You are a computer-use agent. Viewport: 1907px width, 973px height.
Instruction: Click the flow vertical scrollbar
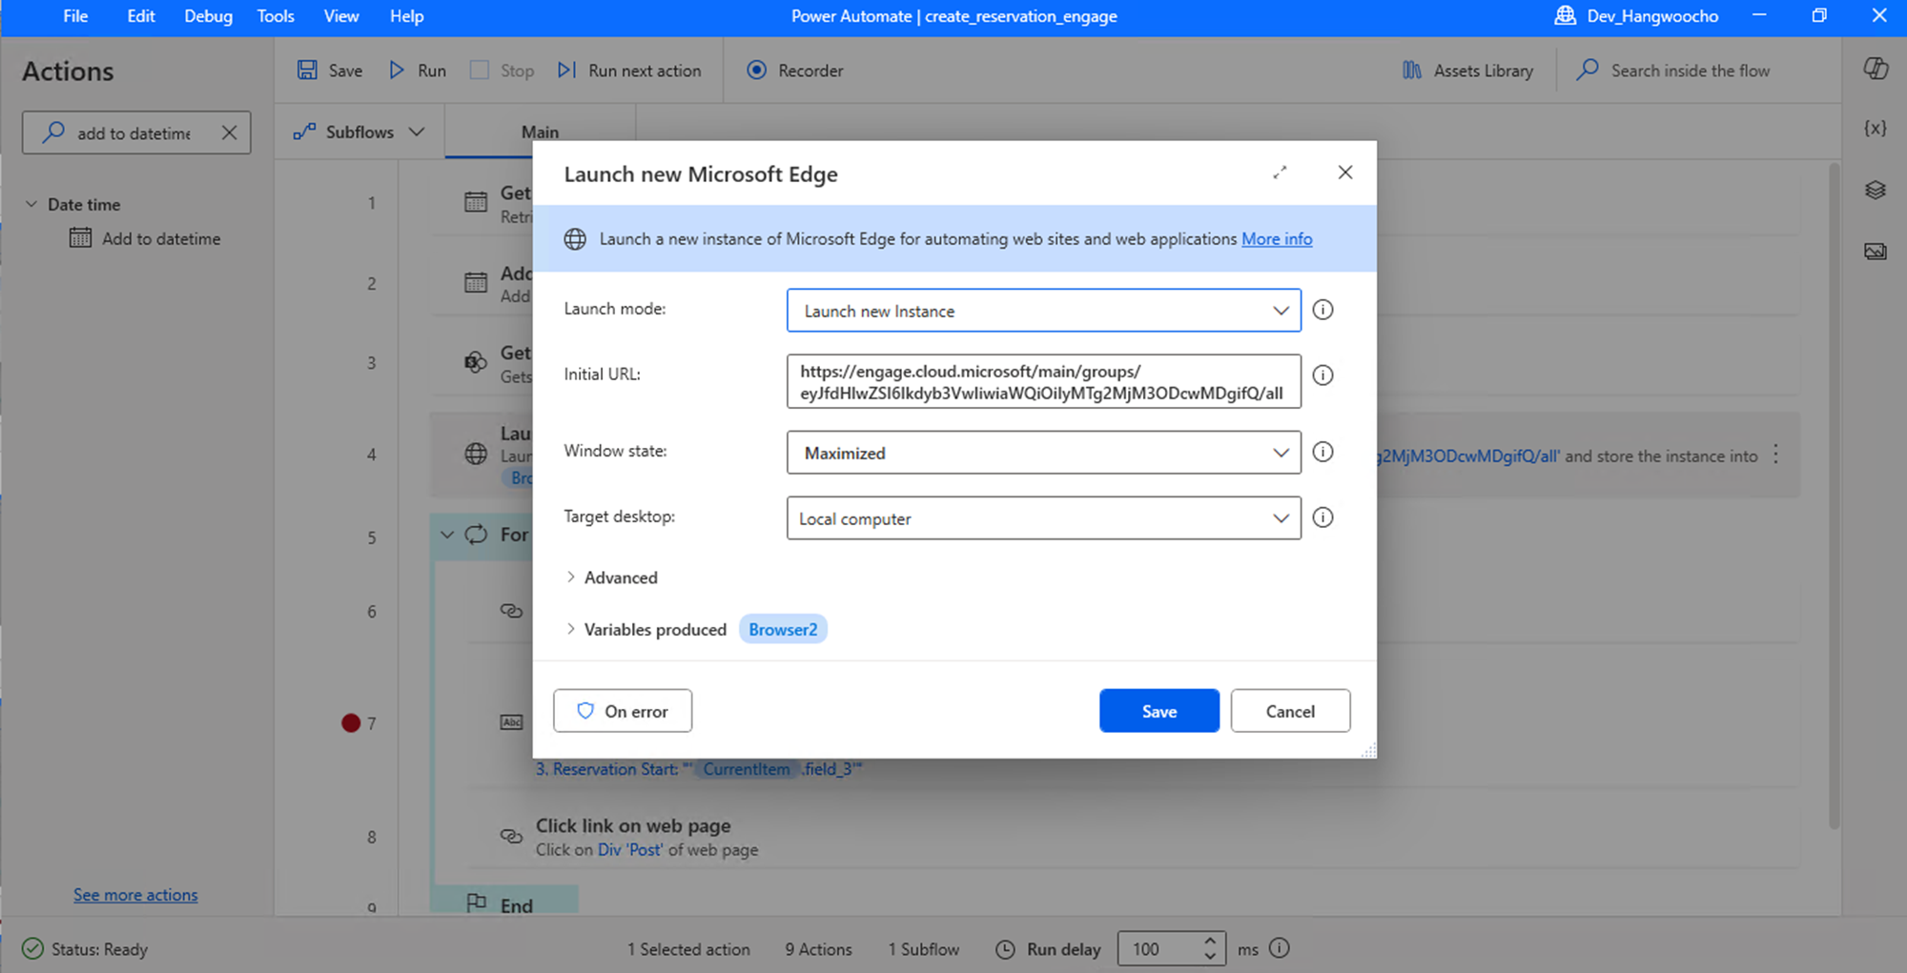click(1833, 496)
